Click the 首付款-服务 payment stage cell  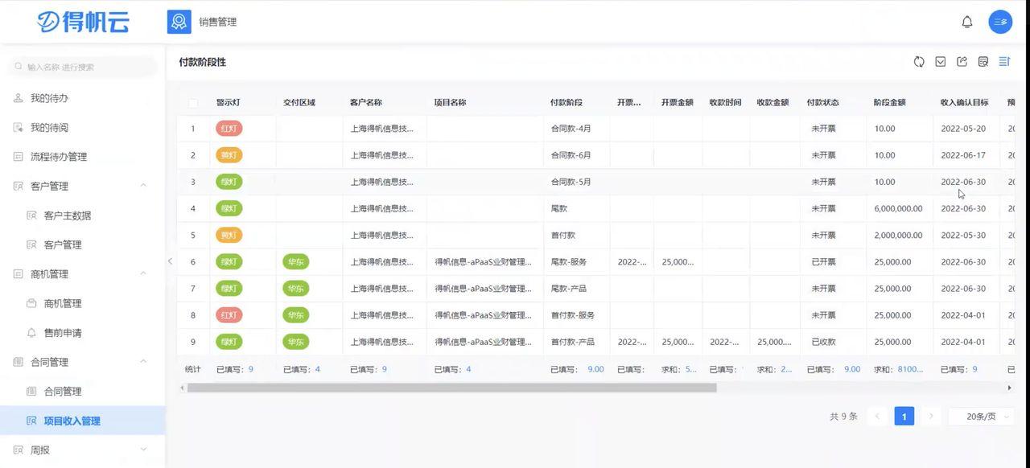pyautogui.click(x=572, y=315)
